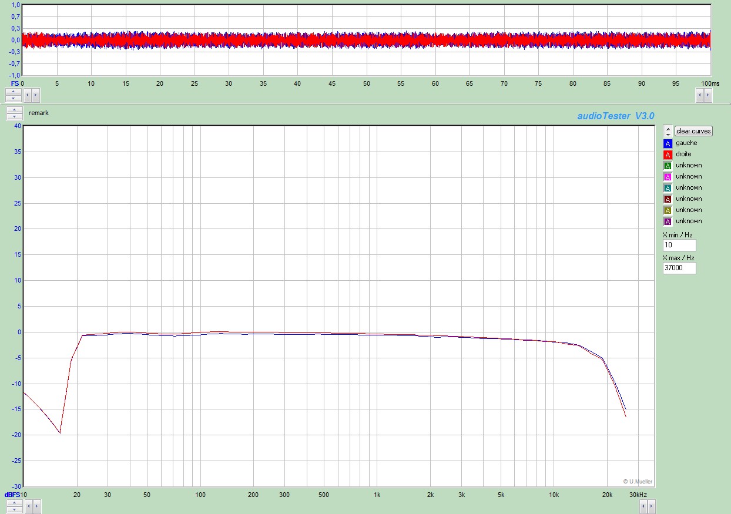Click right arrow below the 100ms label
Image resolution: width=731 pixels, height=514 pixels.
tap(707, 94)
